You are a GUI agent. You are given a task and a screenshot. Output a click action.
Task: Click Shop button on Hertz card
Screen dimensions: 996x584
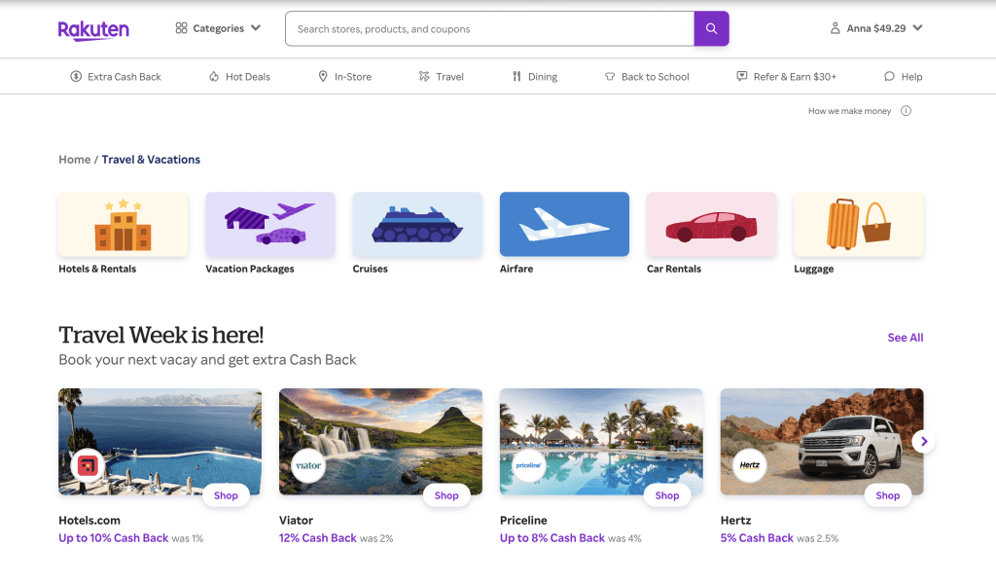(887, 495)
